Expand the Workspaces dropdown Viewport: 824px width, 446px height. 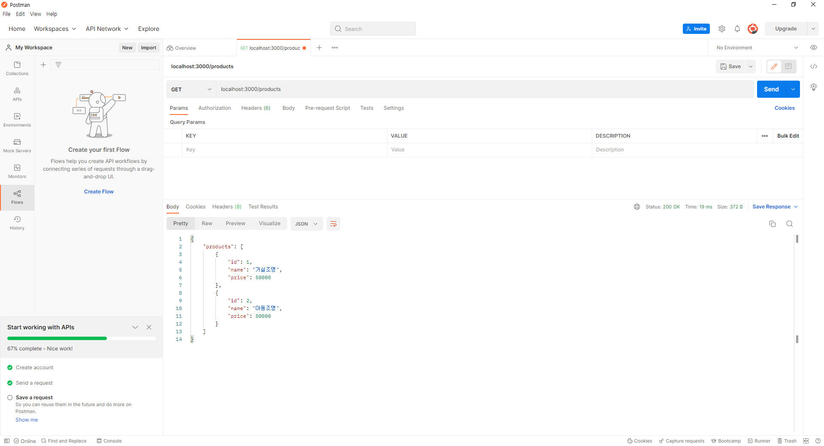[x=55, y=29]
